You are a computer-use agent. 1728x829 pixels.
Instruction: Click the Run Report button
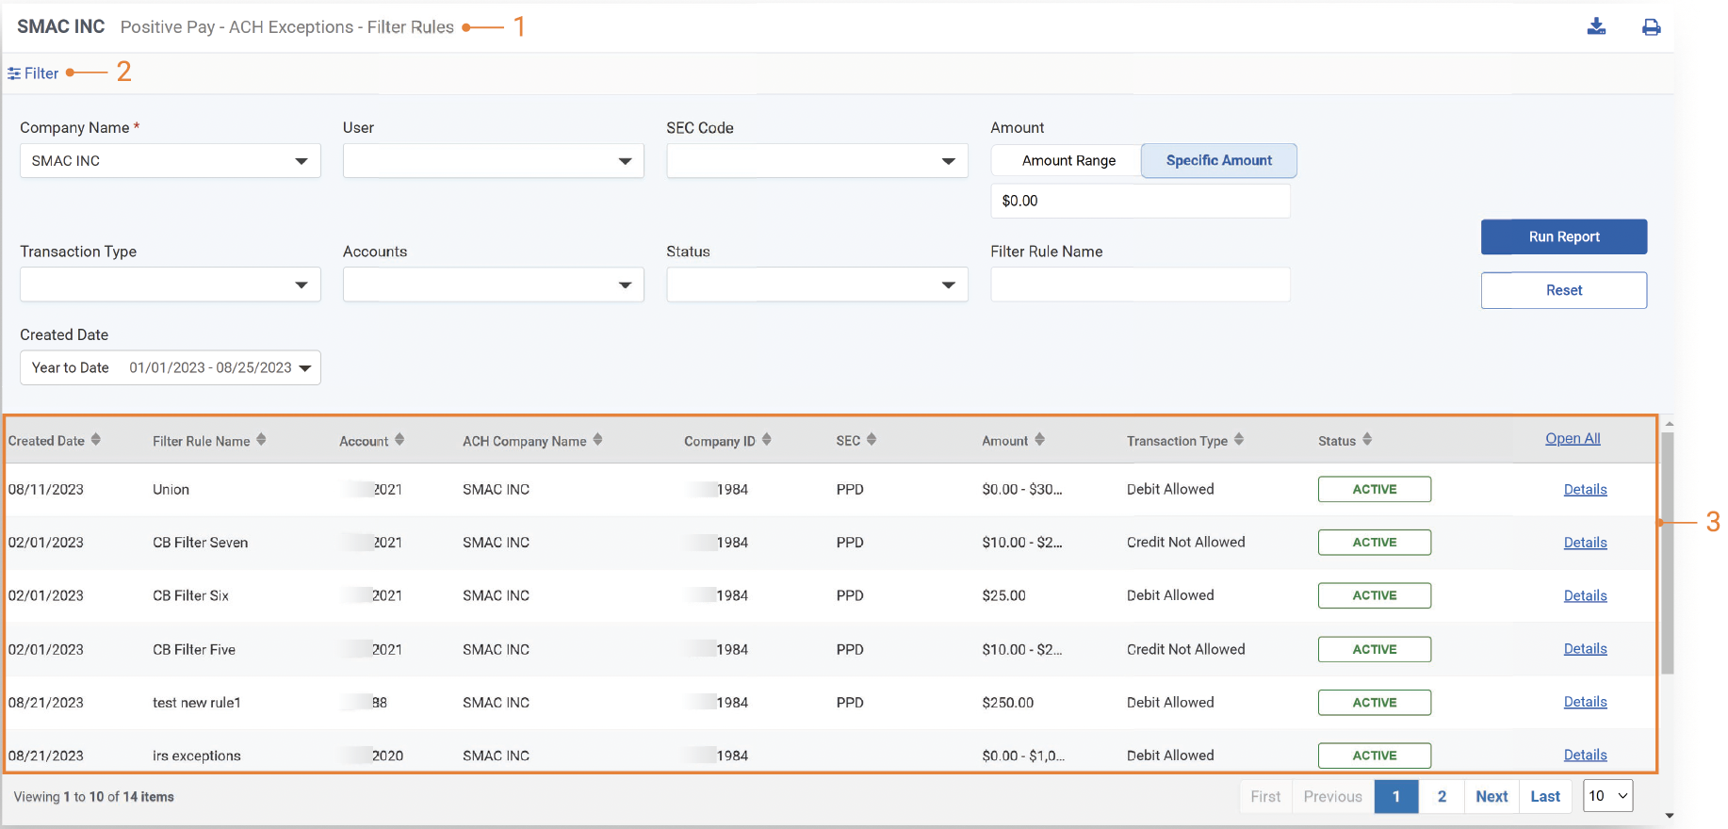[1563, 237]
